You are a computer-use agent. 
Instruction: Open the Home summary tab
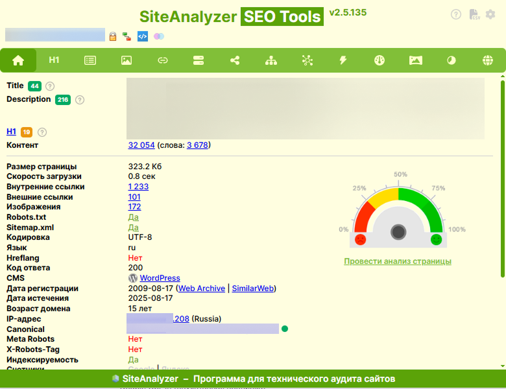point(18,60)
